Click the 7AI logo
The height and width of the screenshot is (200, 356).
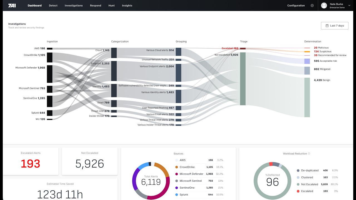(12, 6)
